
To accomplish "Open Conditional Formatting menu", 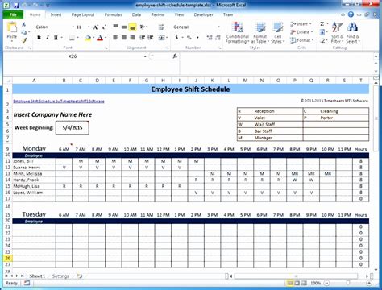I will 237,32.
